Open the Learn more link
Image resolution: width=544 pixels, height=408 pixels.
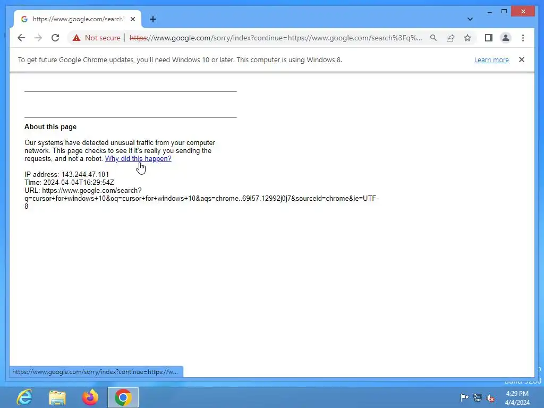(491, 59)
